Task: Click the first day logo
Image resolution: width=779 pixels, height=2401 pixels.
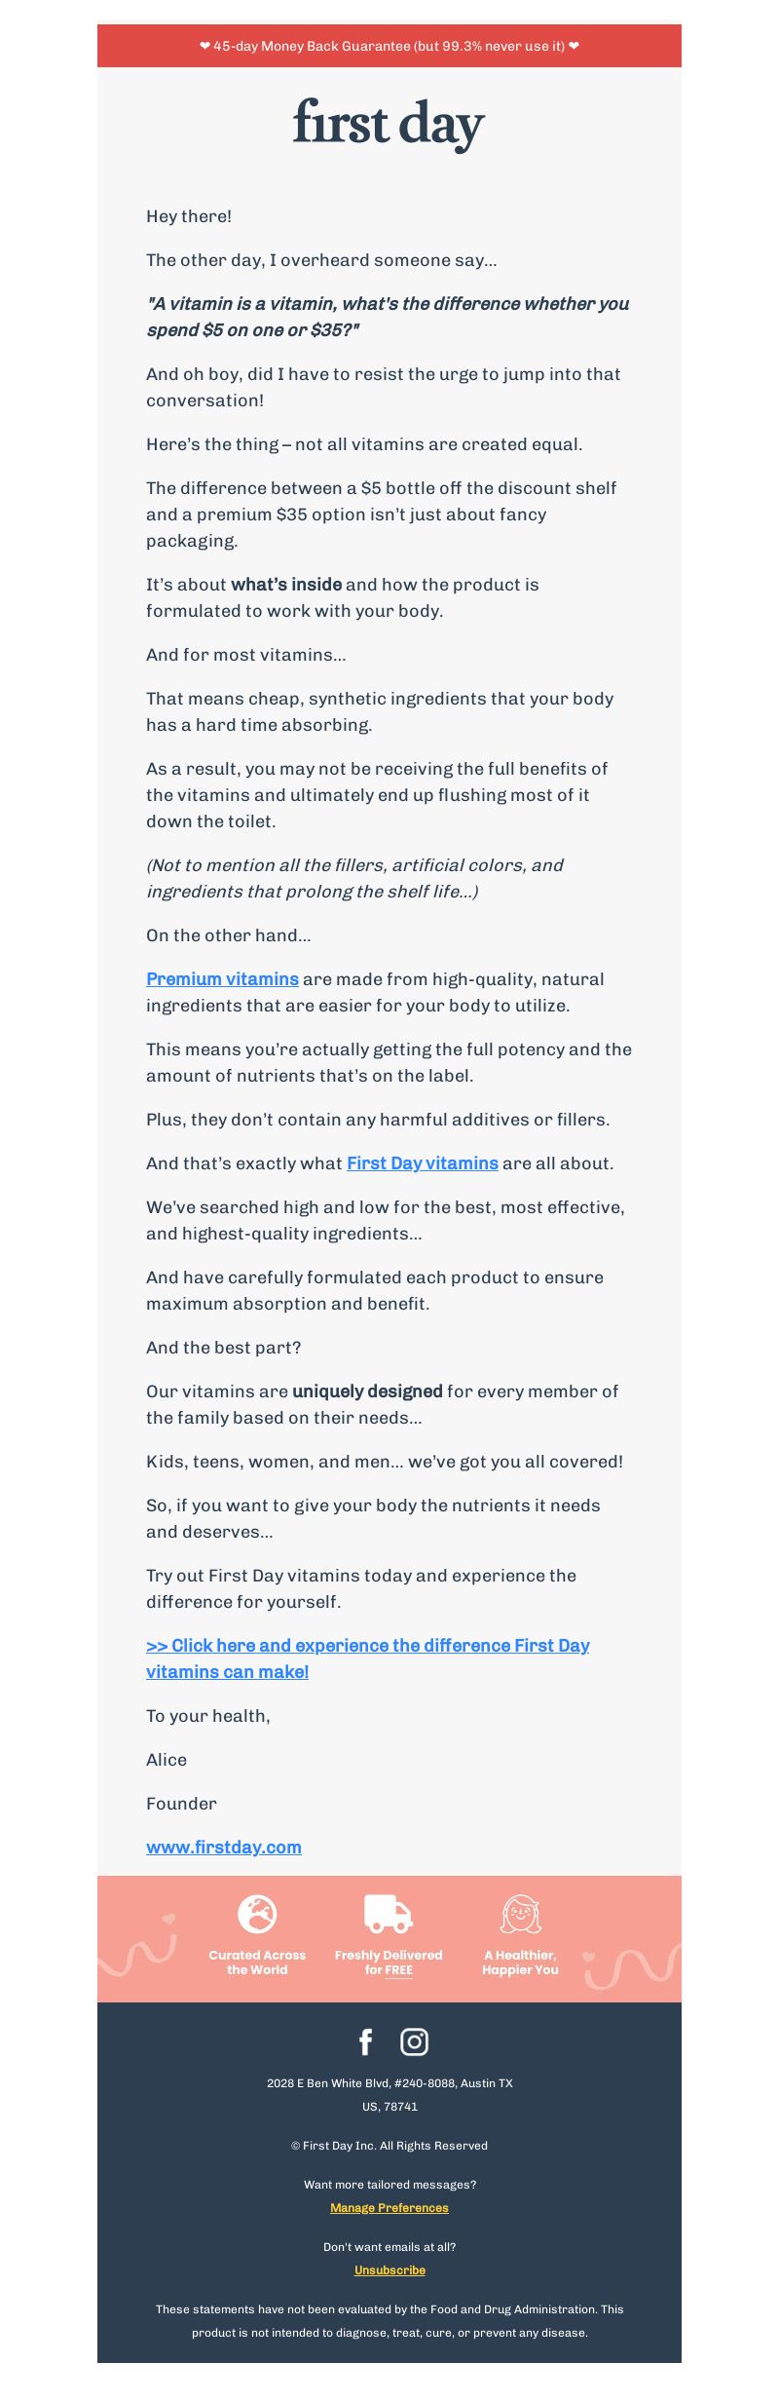Action: pyautogui.click(x=389, y=124)
